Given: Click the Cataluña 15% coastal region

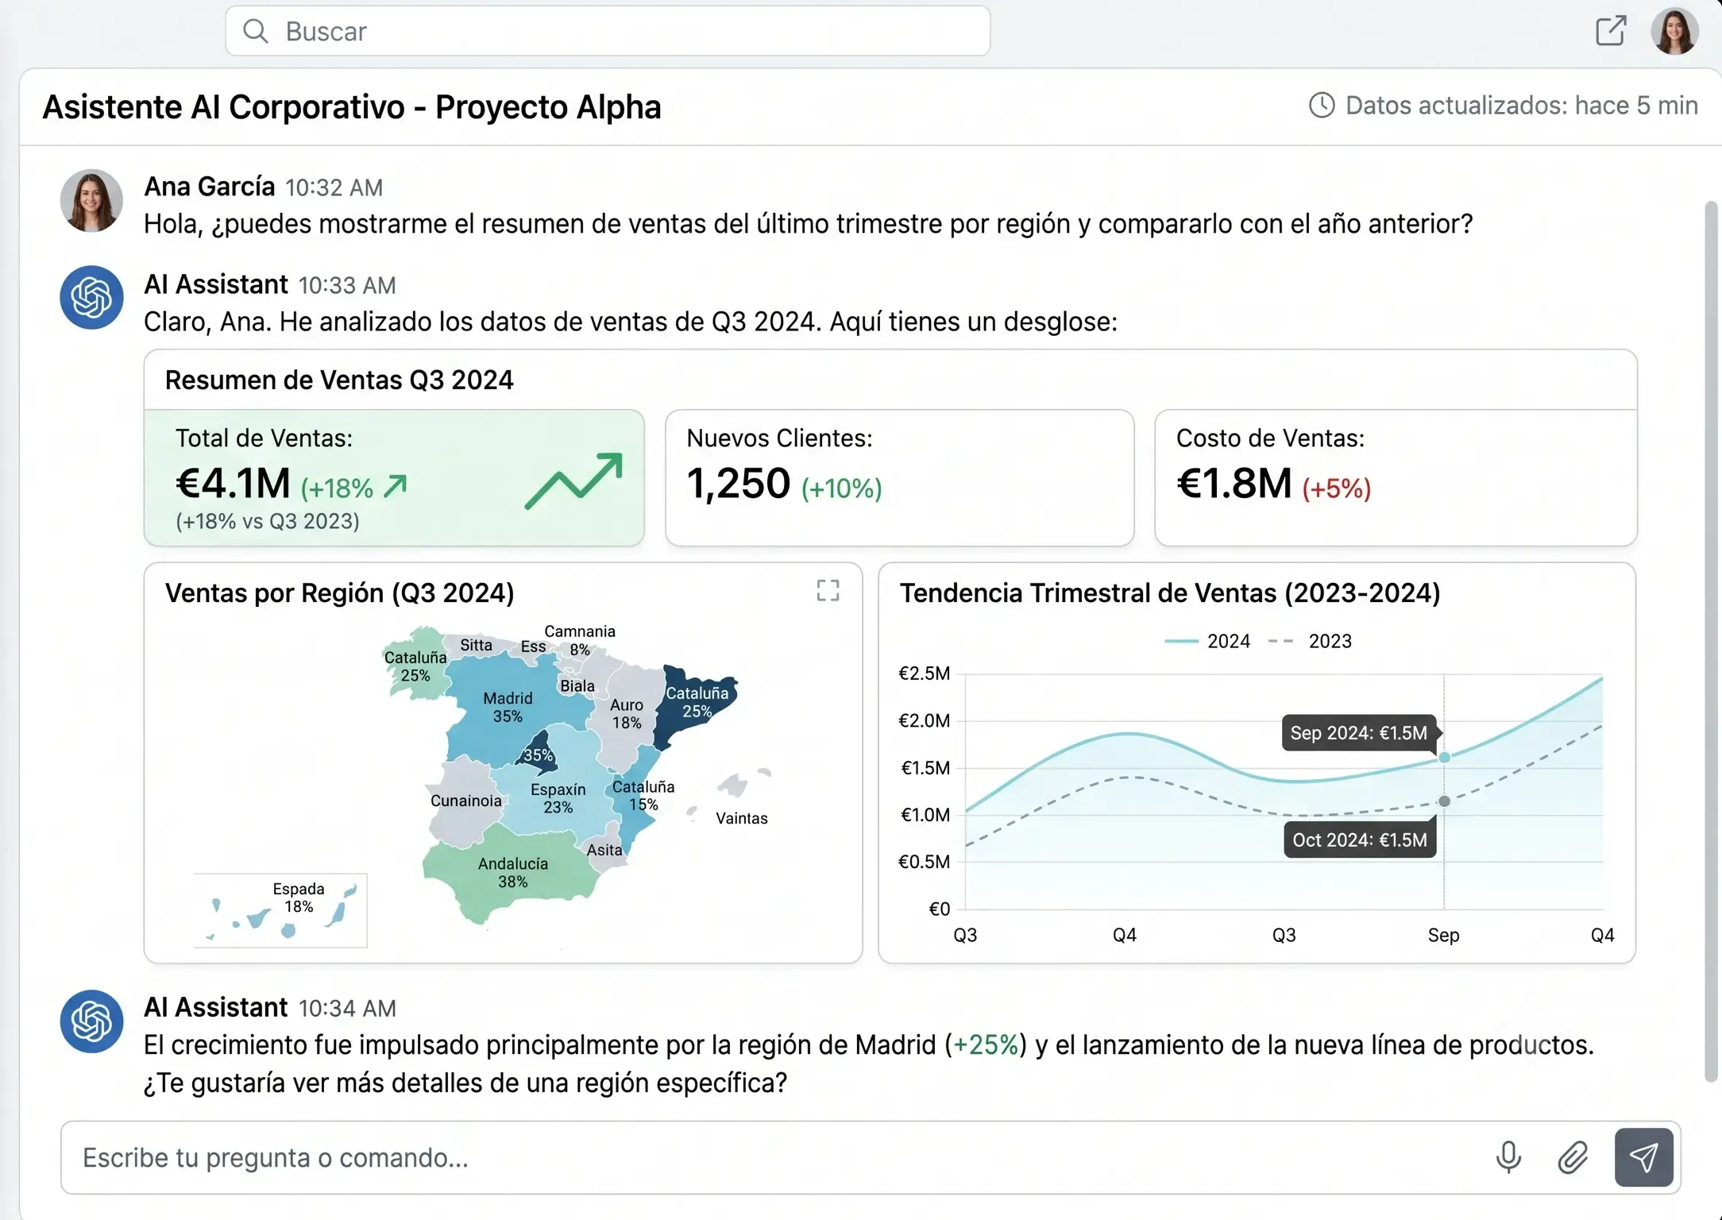Looking at the screenshot, I should 643,795.
